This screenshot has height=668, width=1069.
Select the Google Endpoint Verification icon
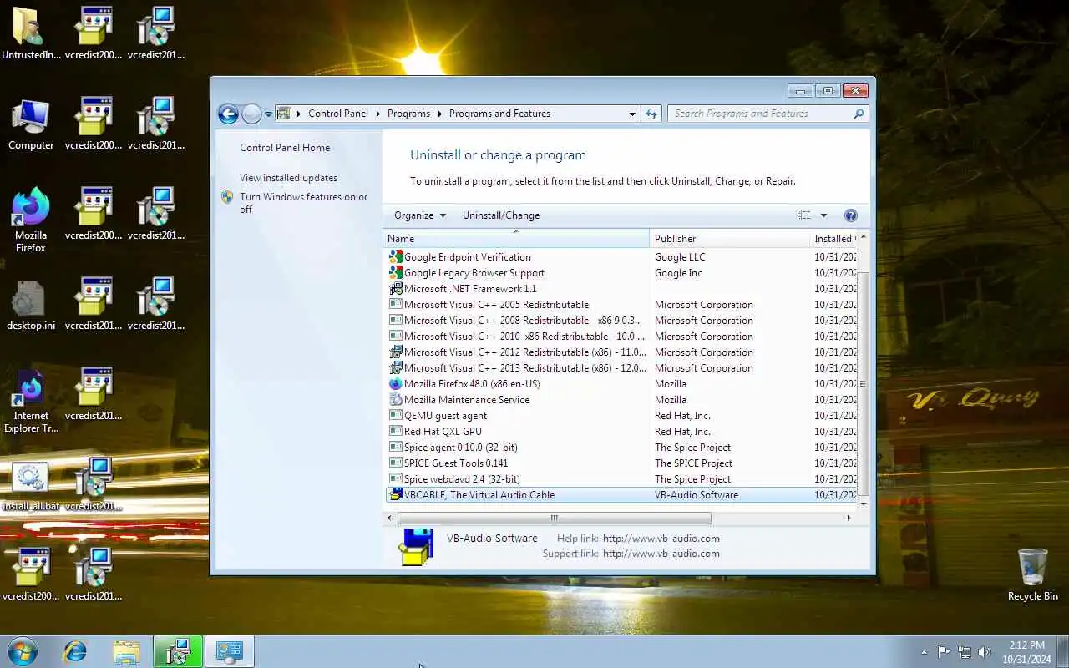(x=396, y=257)
